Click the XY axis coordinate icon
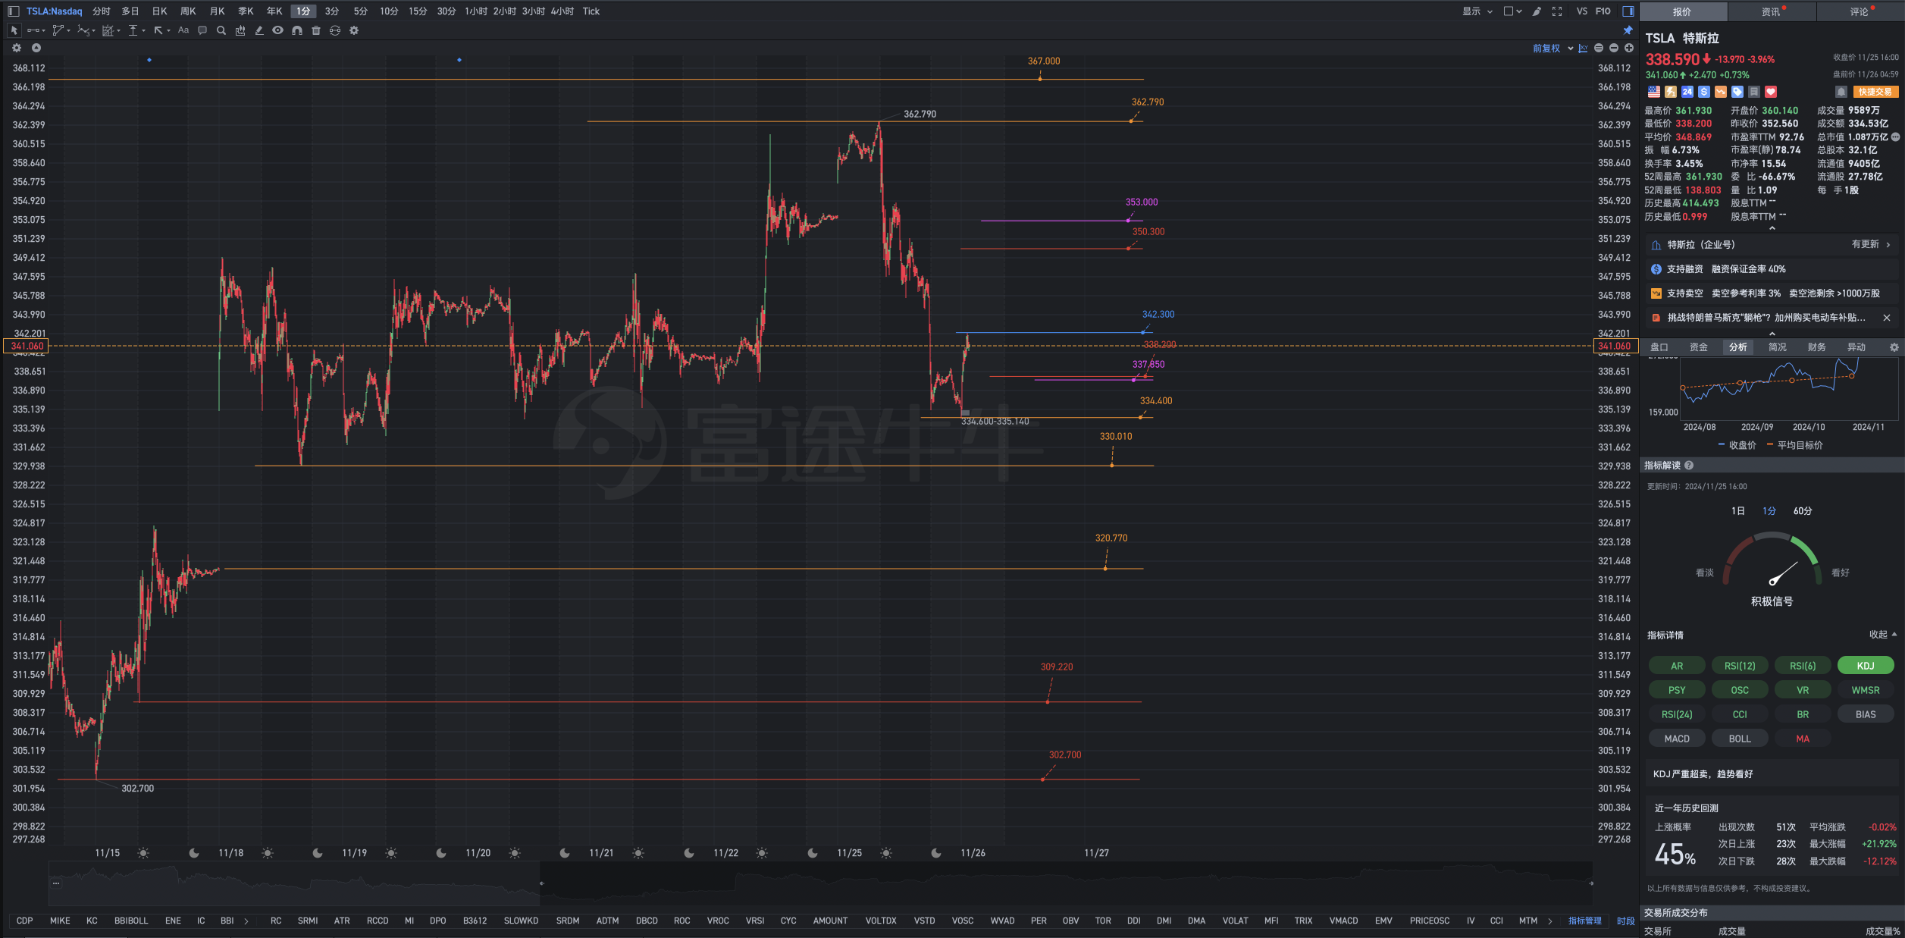1905x938 pixels. click(1583, 48)
